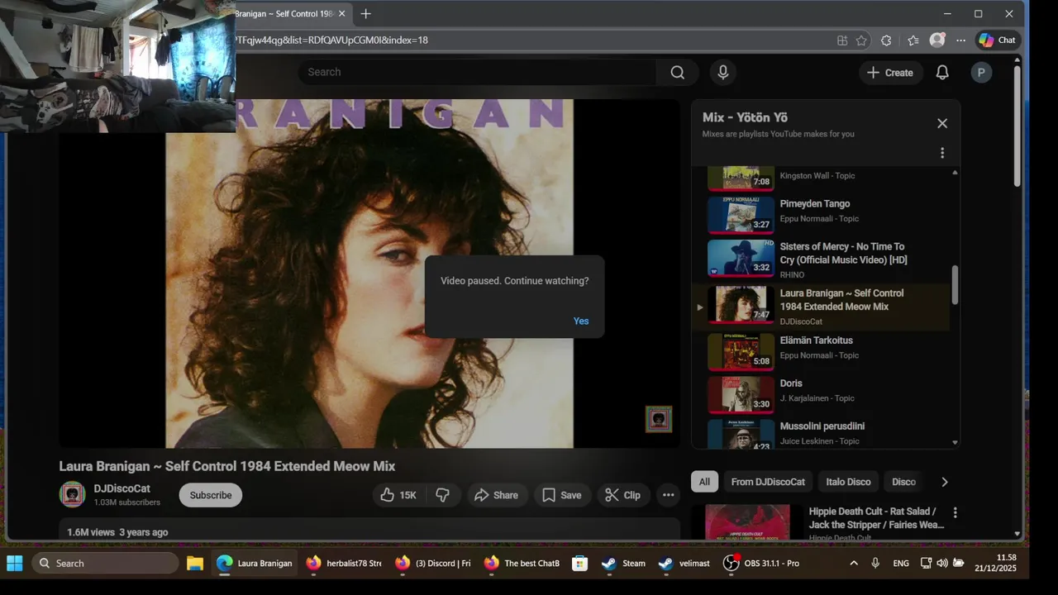
Task: Start voice search with microphone icon
Action: (723, 73)
